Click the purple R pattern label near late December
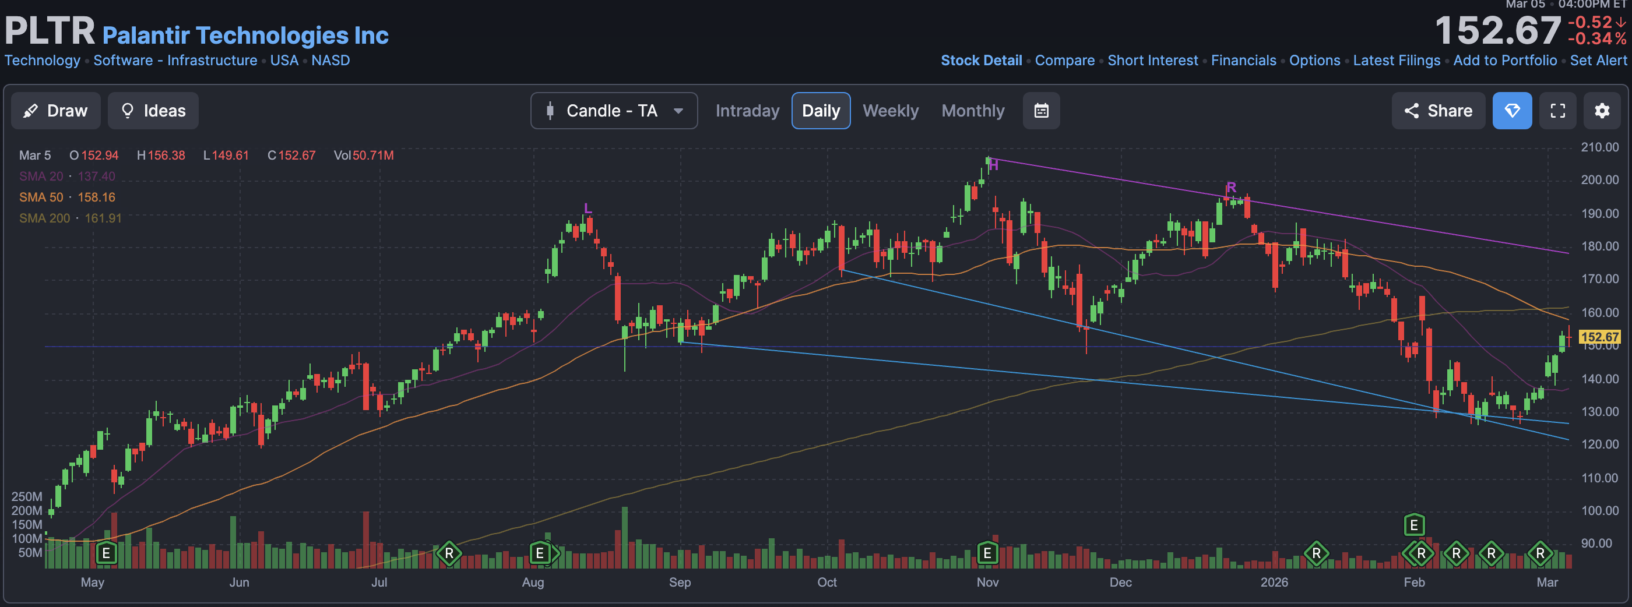The height and width of the screenshot is (607, 1632). point(1230,188)
